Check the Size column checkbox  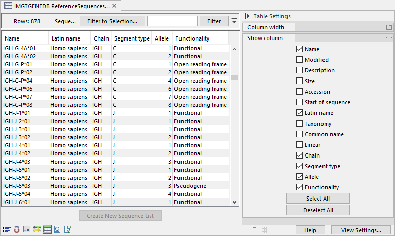tap(299, 81)
